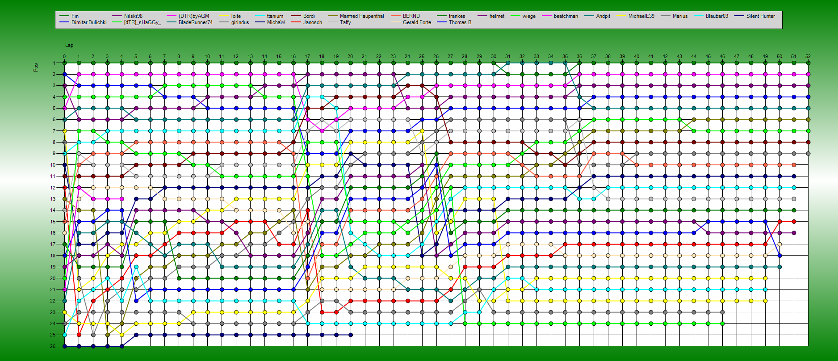Click the Silent Hunter legend label
This screenshot has width=838, height=361.
point(761,16)
